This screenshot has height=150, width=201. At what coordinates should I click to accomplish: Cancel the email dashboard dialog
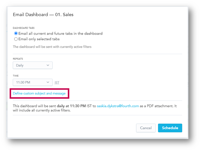point(146,128)
